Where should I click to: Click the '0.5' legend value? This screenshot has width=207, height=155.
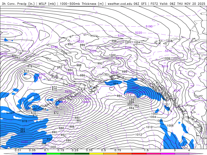tap(103, 150)
